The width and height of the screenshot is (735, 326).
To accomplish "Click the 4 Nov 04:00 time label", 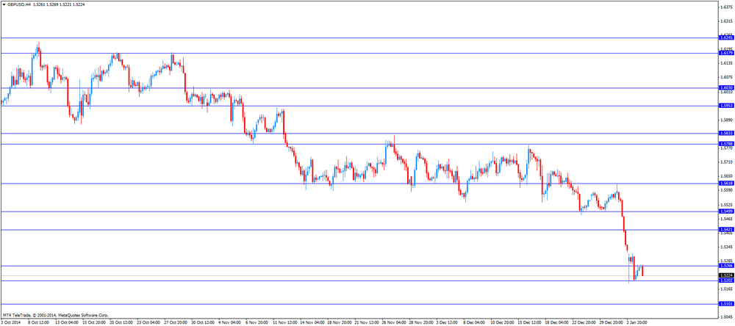I will tap(230, 323).
